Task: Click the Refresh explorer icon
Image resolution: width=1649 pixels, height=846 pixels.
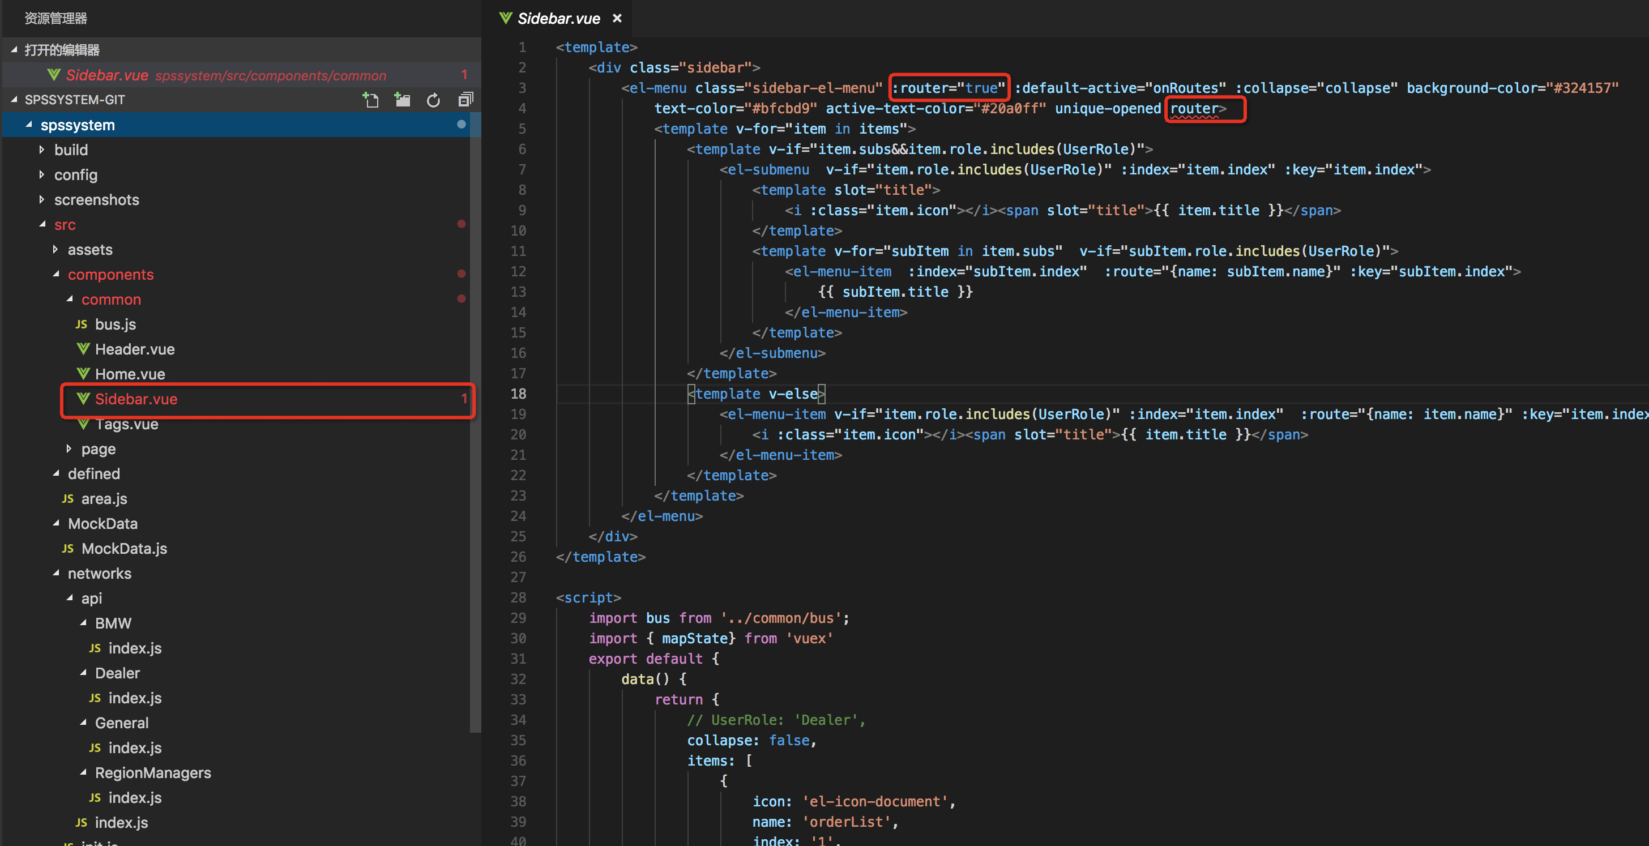Action: [x=433, y=100]
